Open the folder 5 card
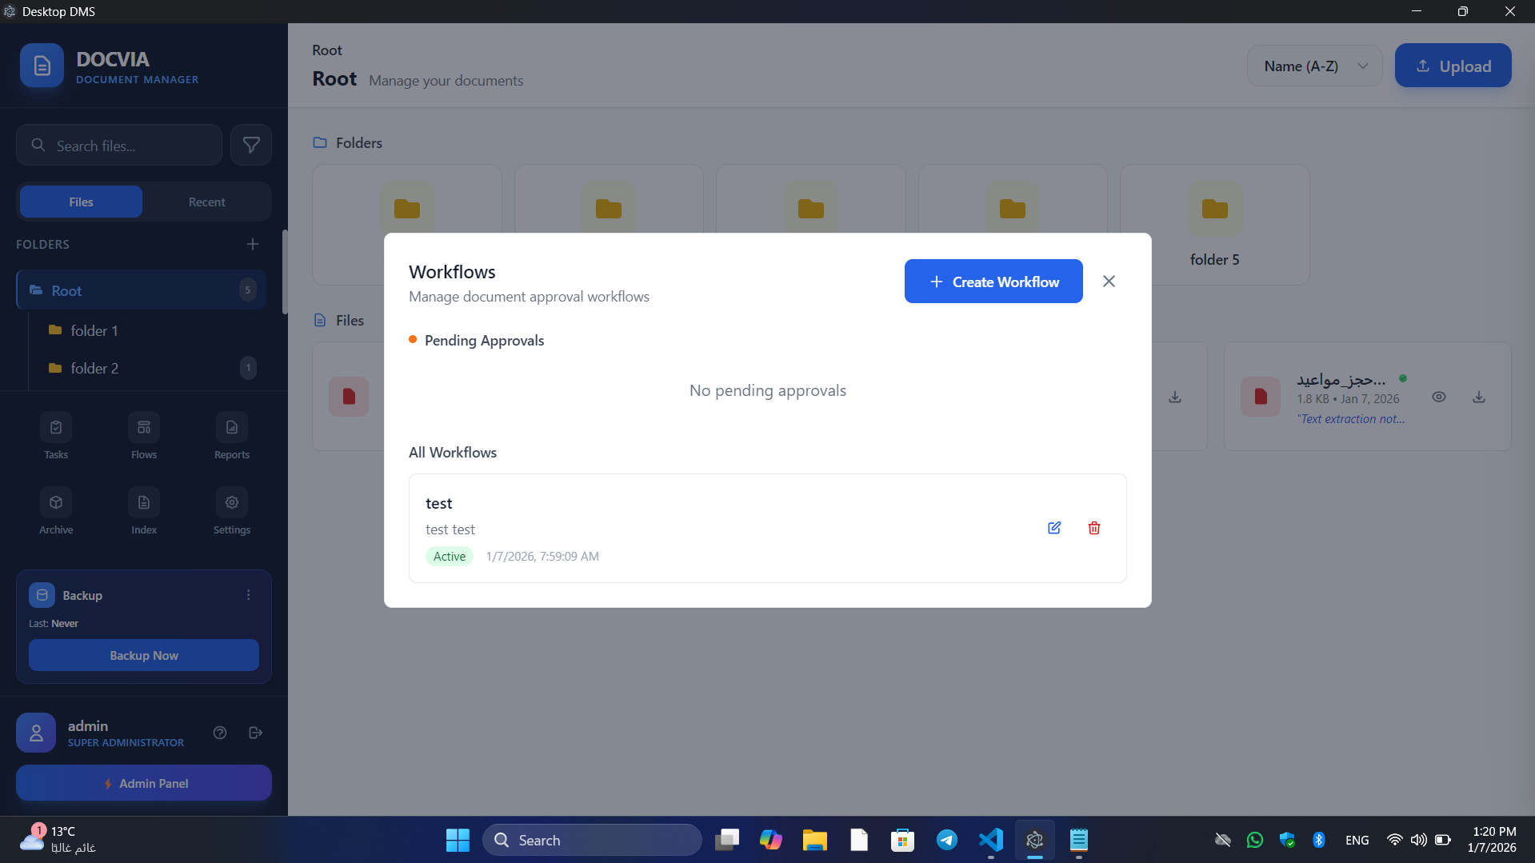This screenshot has width=1535, height=863. tap(1215, 225)
